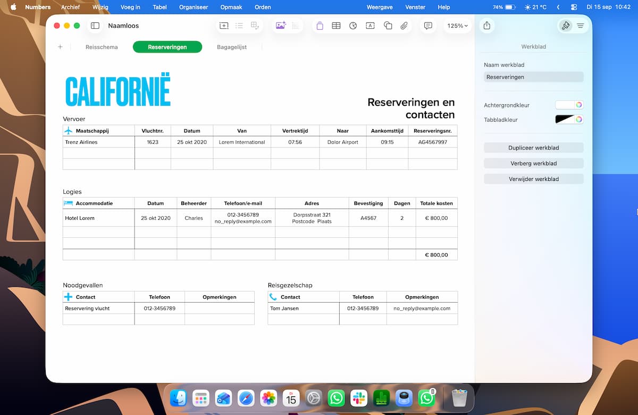Image resolution: width=638 pixels, height=415 pixels.
Task: Click the Verberg werkblad button
Action: click(x=534, y=163)
